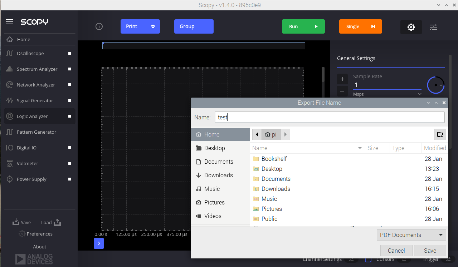This screenshot has width=458, height=267.
Task: Click the Digital IO icon in the sidebar
Action: [10, 148]
